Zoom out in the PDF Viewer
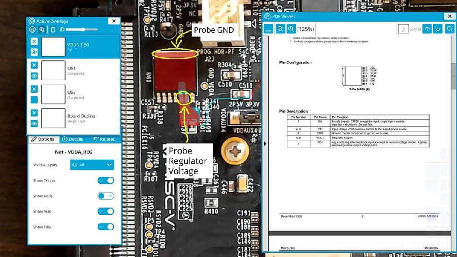Viewport: 457px width, 257px height. [280, 29]
